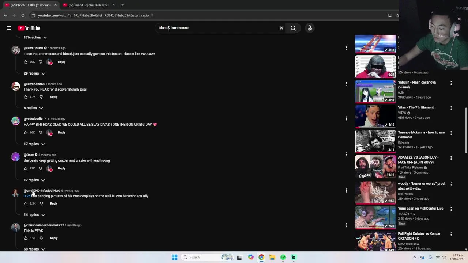Open options menu for ADHD-Infested-Nerd comment
This screenshot has width=468, height=263.
346,190
